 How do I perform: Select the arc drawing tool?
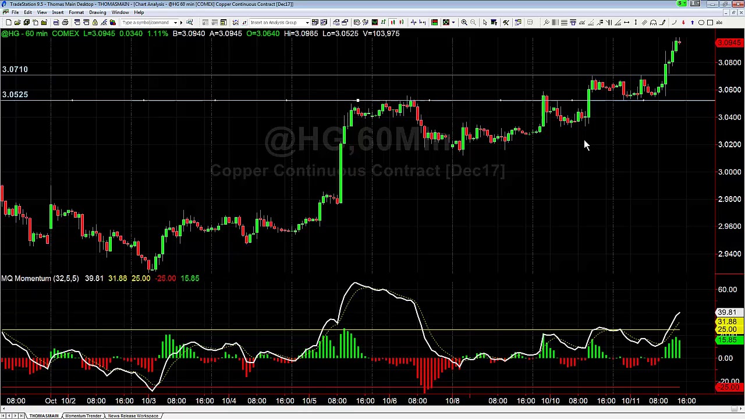[674, 22]
